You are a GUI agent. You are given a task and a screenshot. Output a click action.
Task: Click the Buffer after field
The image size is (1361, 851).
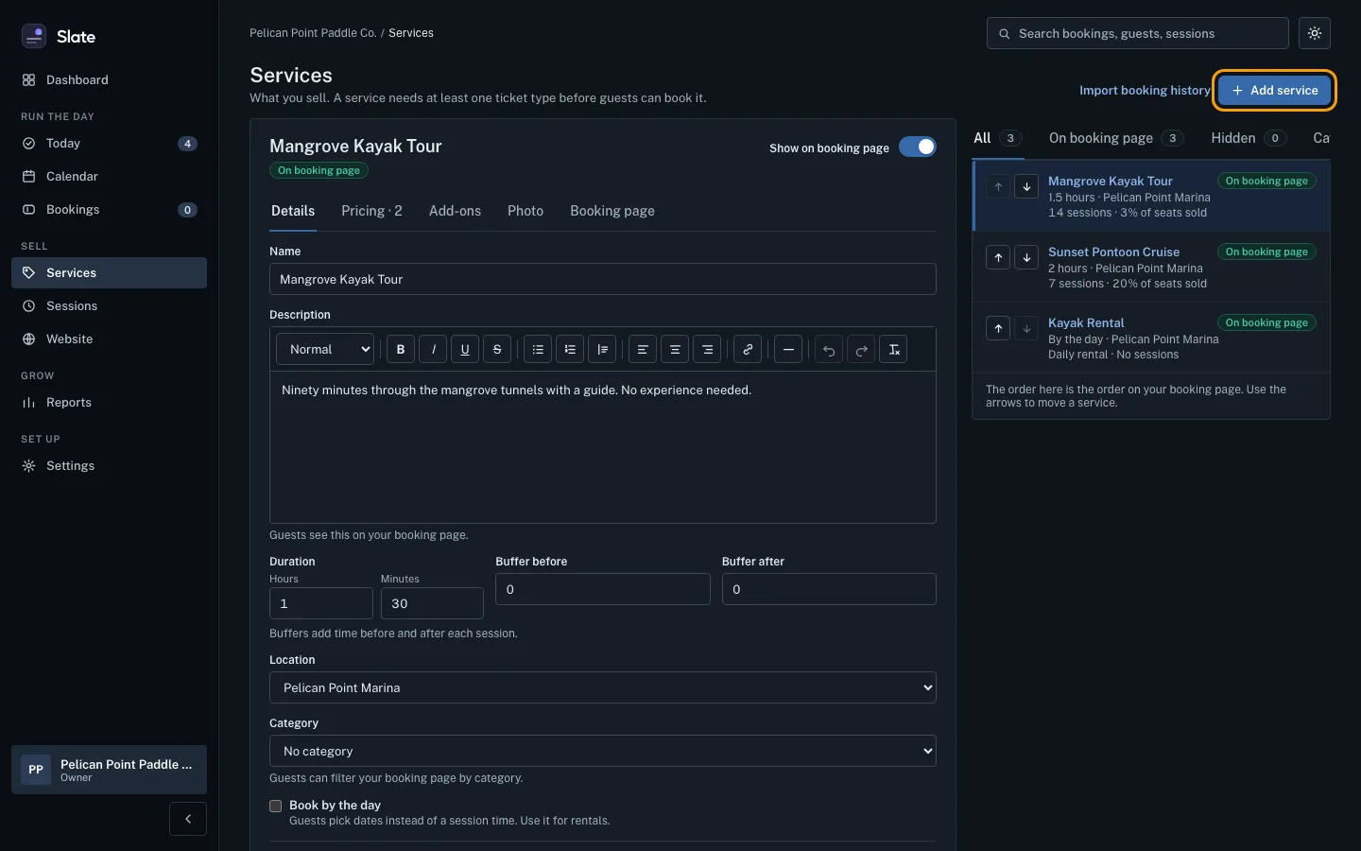pyautogui.click(x=829, y=589)
